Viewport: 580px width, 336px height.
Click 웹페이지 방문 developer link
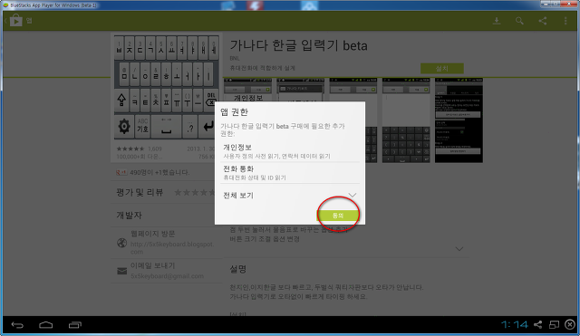click(x=153, y=234)
